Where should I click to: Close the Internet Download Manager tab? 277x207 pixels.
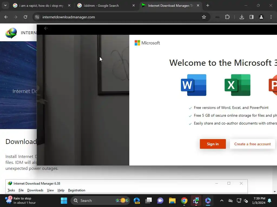(x=198, y=6)
